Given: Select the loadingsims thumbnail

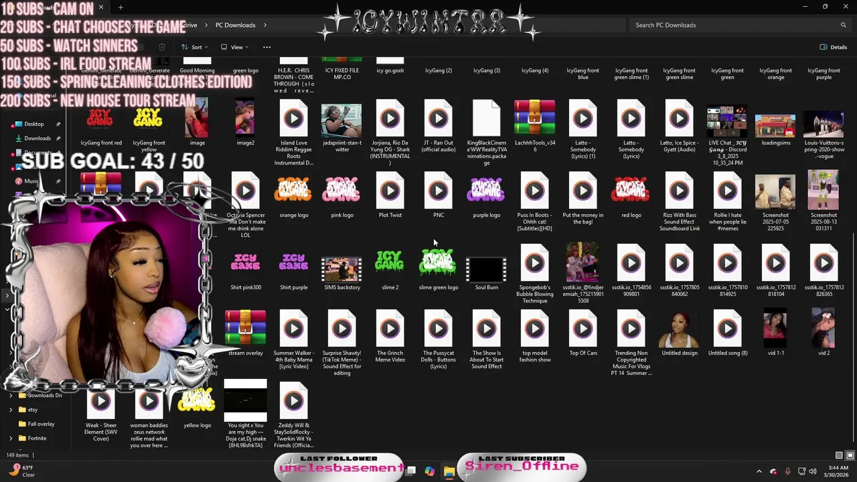Looking at the screenshot, I should [775, 125].
